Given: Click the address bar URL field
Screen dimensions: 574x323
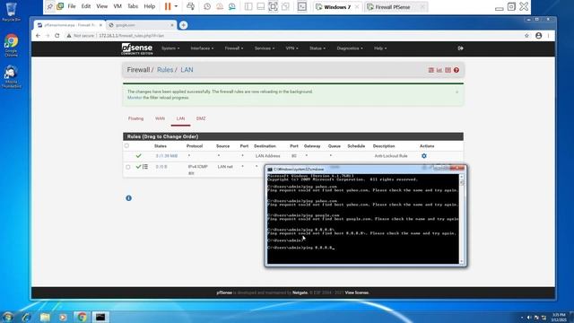Looking at the screenshot, I should pos(293,36).
